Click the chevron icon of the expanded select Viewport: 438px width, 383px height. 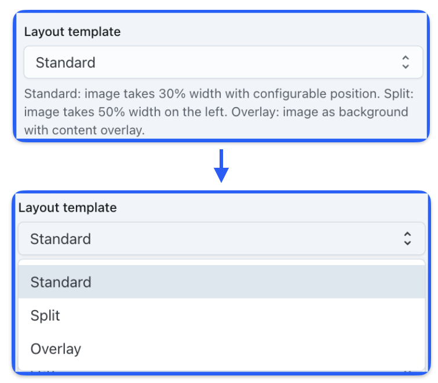407,238
